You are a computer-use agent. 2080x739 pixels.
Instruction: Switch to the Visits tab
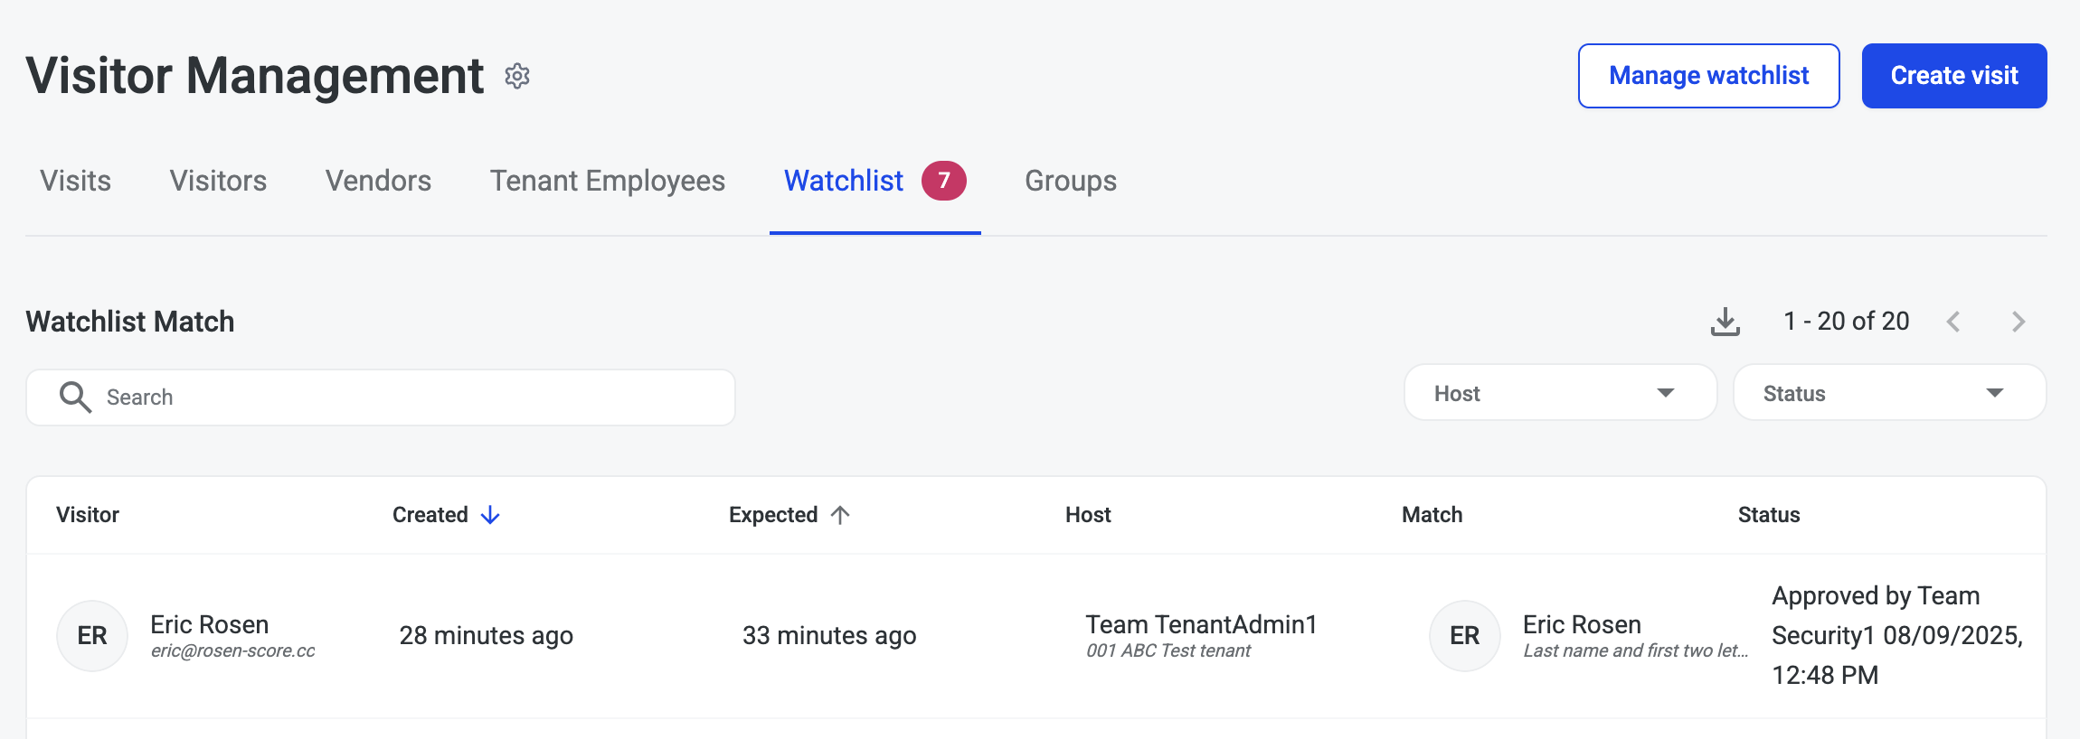coord(76,181)
